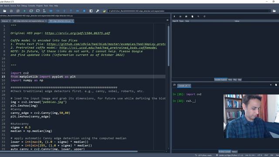Open the View menu
Image resolution: width=279 pixels, height=157 pixels.
[51, 6]
